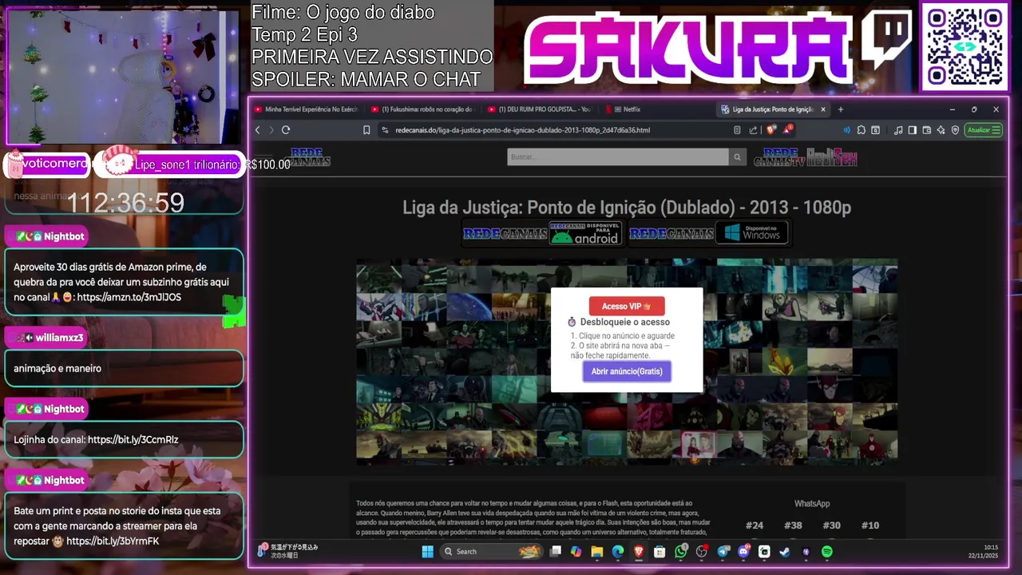The width and height of the screenshot is (1022, 575).
Task: Open Copilot from taskbar
Action: pyautogui.click(x=576, y=552)
